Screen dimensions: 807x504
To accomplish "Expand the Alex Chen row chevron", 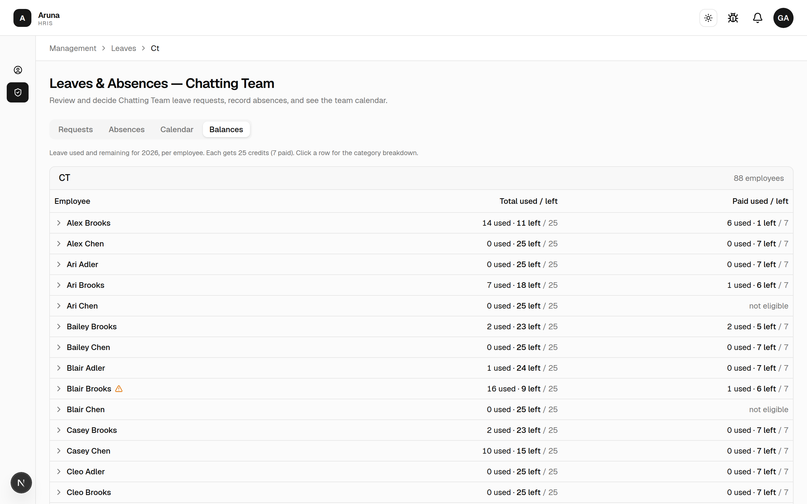I will [59, 244].
